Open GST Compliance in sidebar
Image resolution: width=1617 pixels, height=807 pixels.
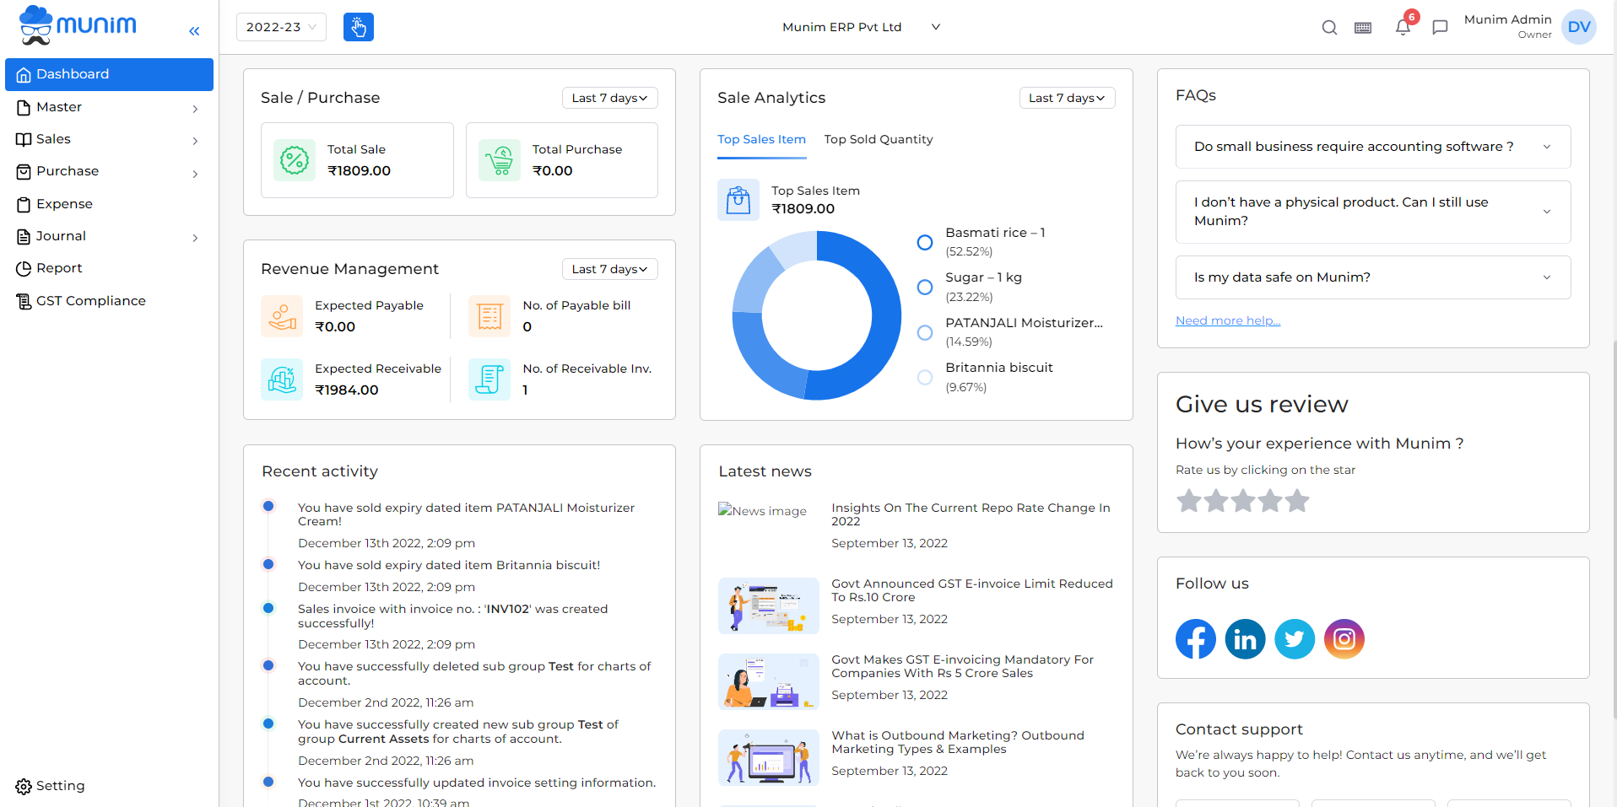pos(90,301)
